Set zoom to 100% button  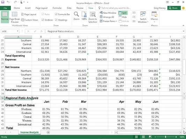coord(84,16)
